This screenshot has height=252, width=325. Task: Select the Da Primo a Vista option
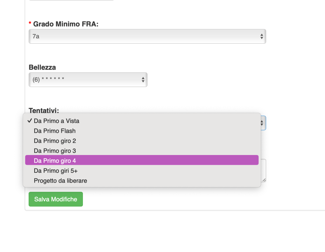[57, 121]
